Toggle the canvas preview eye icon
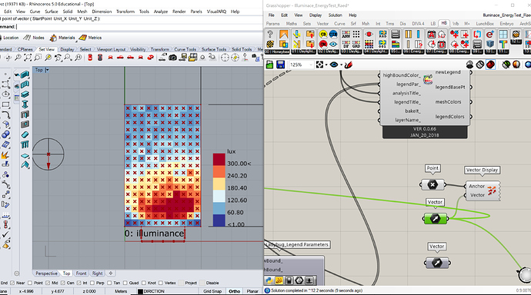The image size is (531, 295). pyautogui.click(x=334, y=65)
